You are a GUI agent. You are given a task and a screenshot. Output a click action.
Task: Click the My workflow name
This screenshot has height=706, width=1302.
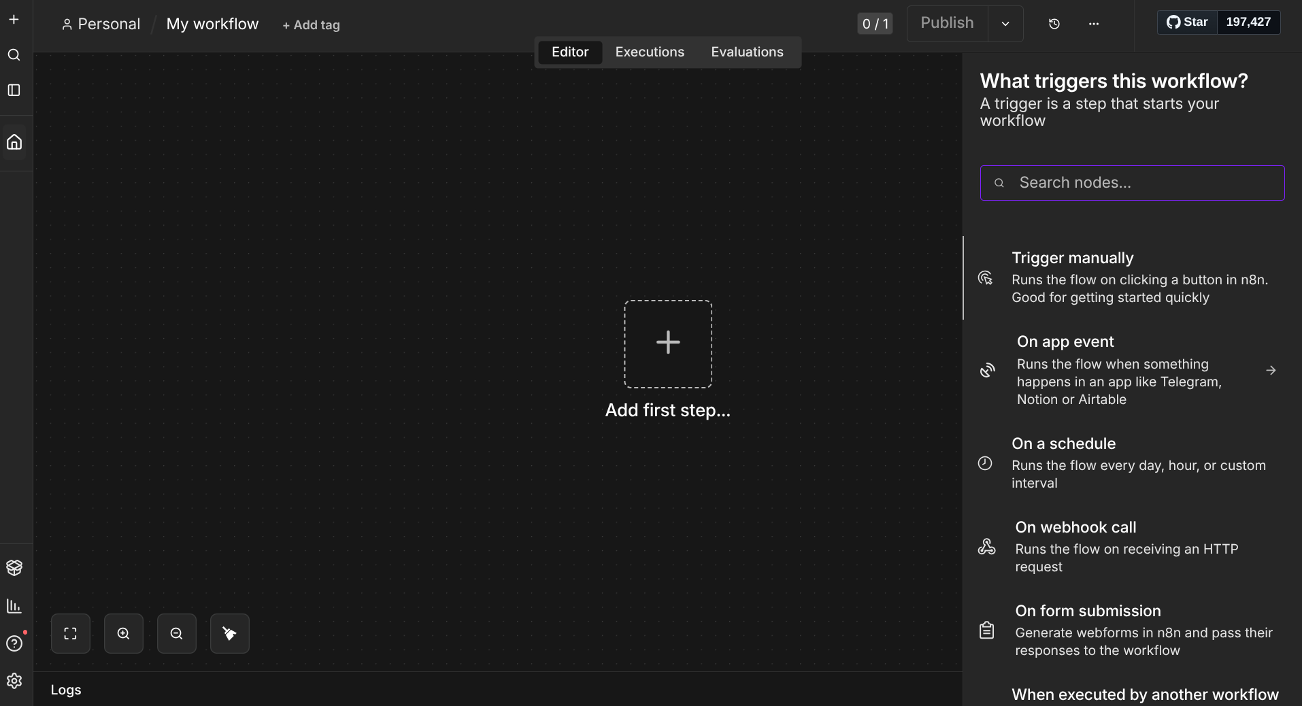pos(212,24)
